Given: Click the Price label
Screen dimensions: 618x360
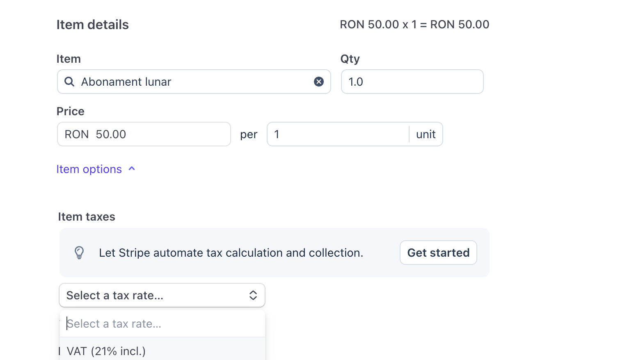Looking at the screenshot, I should 71,111.
